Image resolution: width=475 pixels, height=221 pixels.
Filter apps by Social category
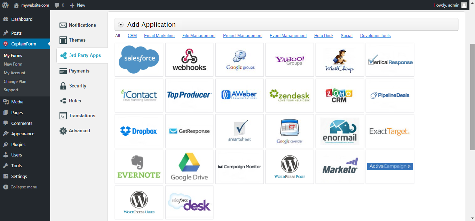tap(347, 36)
